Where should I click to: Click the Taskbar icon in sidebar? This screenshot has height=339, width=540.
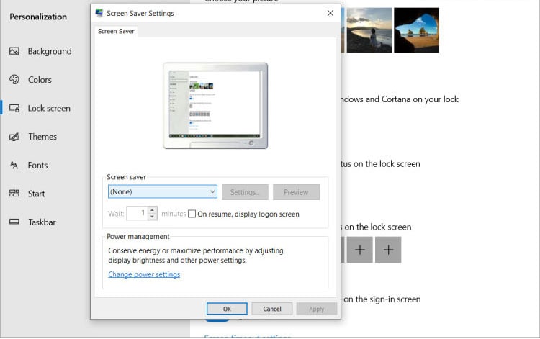14,222
